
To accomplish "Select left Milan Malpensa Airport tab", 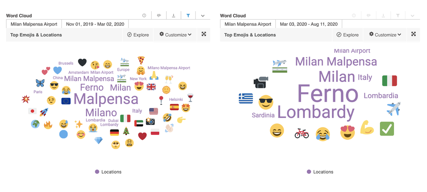I will coord(34,24).
